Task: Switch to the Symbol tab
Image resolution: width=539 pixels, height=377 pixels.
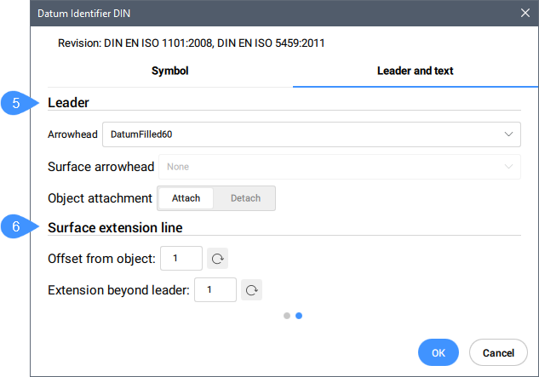Action: pos(169,71)
